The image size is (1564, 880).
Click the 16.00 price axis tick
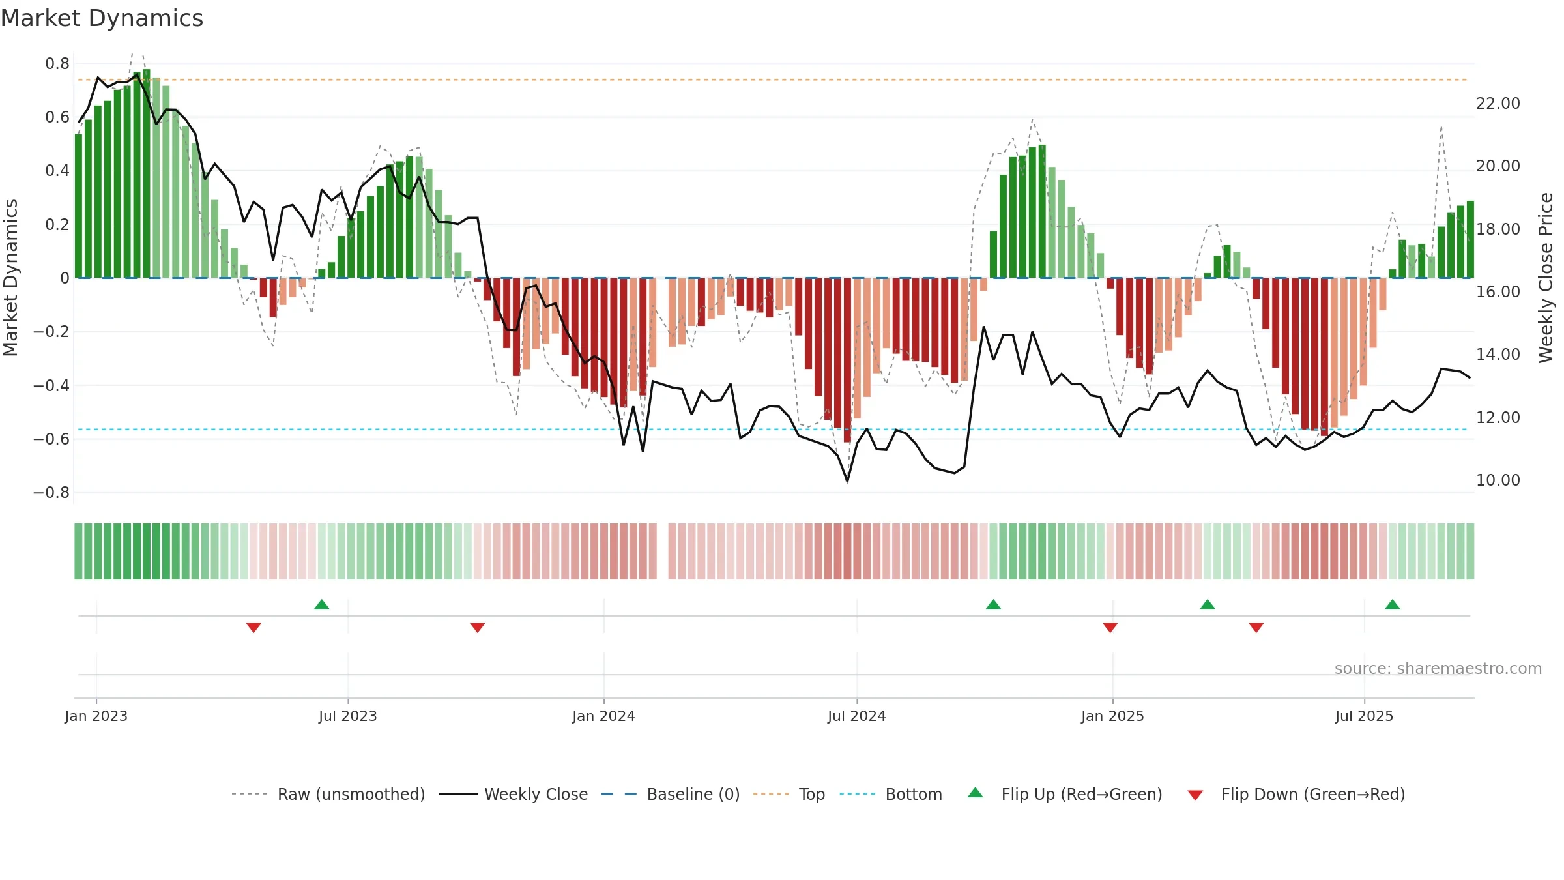1498,292
